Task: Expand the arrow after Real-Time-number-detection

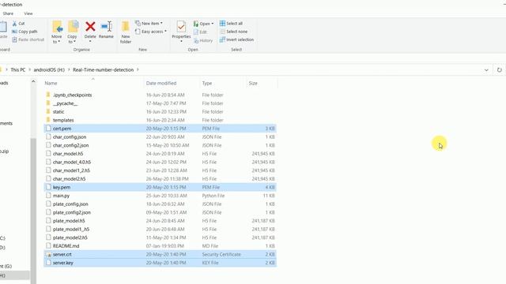Action: tap(138, 69)
